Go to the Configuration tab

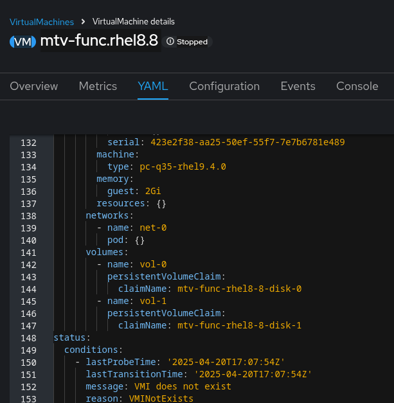224,86
